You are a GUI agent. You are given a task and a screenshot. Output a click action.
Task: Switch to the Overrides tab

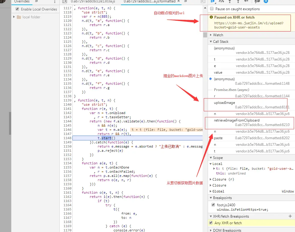point(22,1)
